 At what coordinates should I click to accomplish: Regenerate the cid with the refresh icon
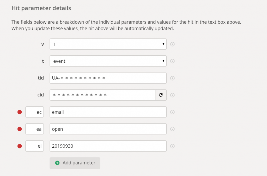161,95
